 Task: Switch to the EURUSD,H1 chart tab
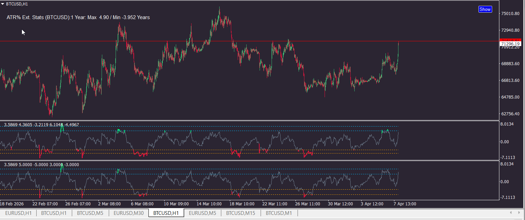pyautogui.click(x=18, y=213)
